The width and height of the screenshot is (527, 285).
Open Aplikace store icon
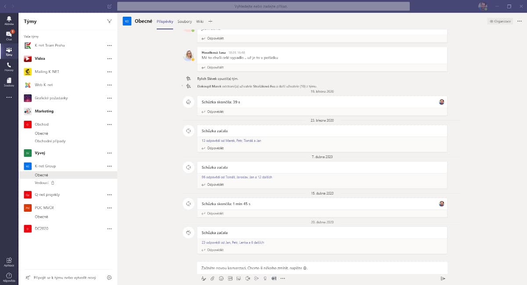point(9,262)
